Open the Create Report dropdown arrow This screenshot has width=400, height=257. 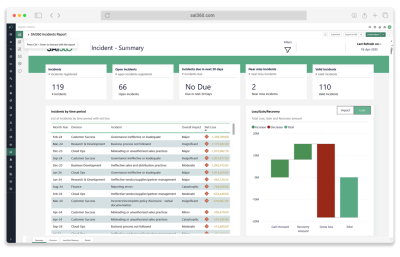coord(383,34)
